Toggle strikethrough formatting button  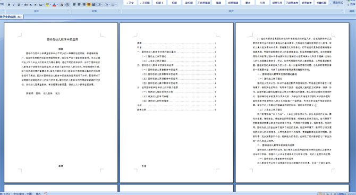(x=26, y=5)
